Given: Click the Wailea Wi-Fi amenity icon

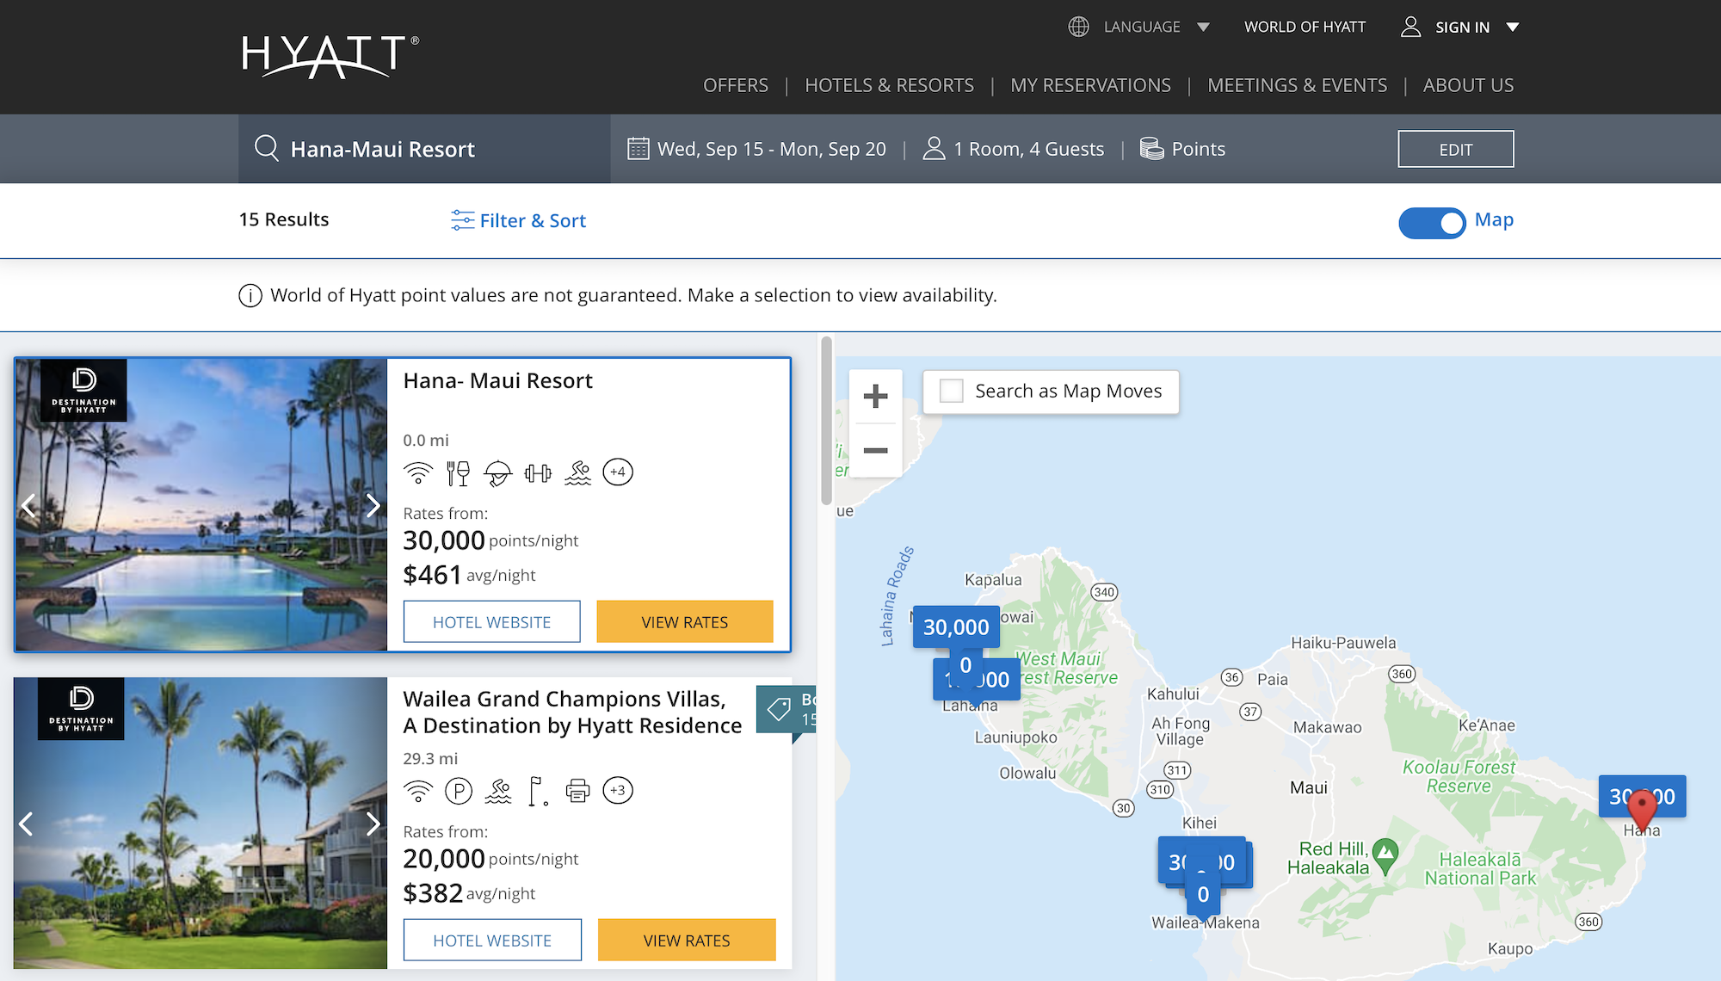Looking at the screenshot, I should 418,791.
